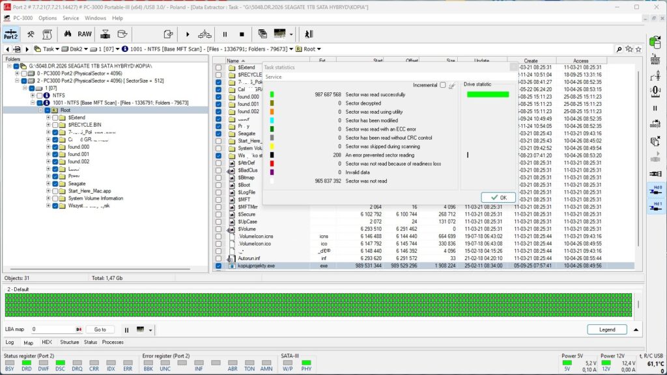Expand found.002 folder in tree
667x375 pixels.
pyautogui.click(x=48, y=162)
